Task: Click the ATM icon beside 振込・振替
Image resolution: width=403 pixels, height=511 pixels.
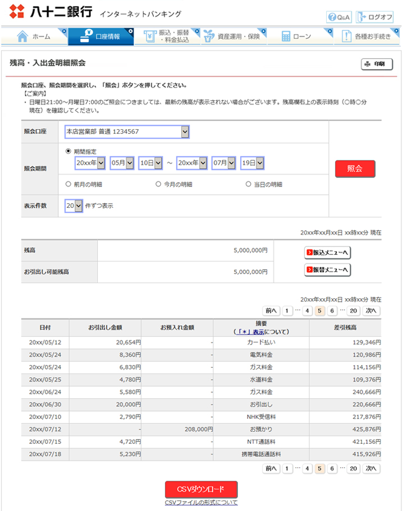Action: (x=150, y=36)
